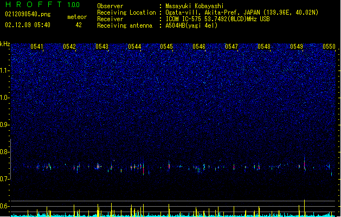Click the 0542 time marker
Screen dimensions: 341x217
[x=69, y=47]
